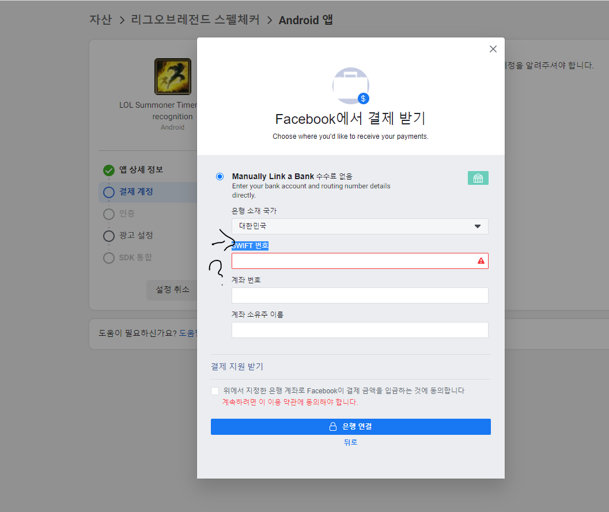The image size is (609, 512).
Task: Click the circle icon beside 광고 설정
Action: pyautogui.click(x=109, y=236)
